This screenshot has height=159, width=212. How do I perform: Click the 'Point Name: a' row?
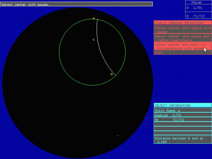[x=183, y=110]
